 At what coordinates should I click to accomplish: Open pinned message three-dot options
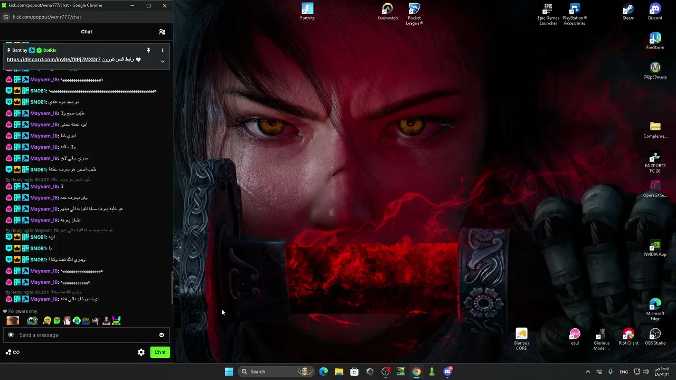click(163, 50)
